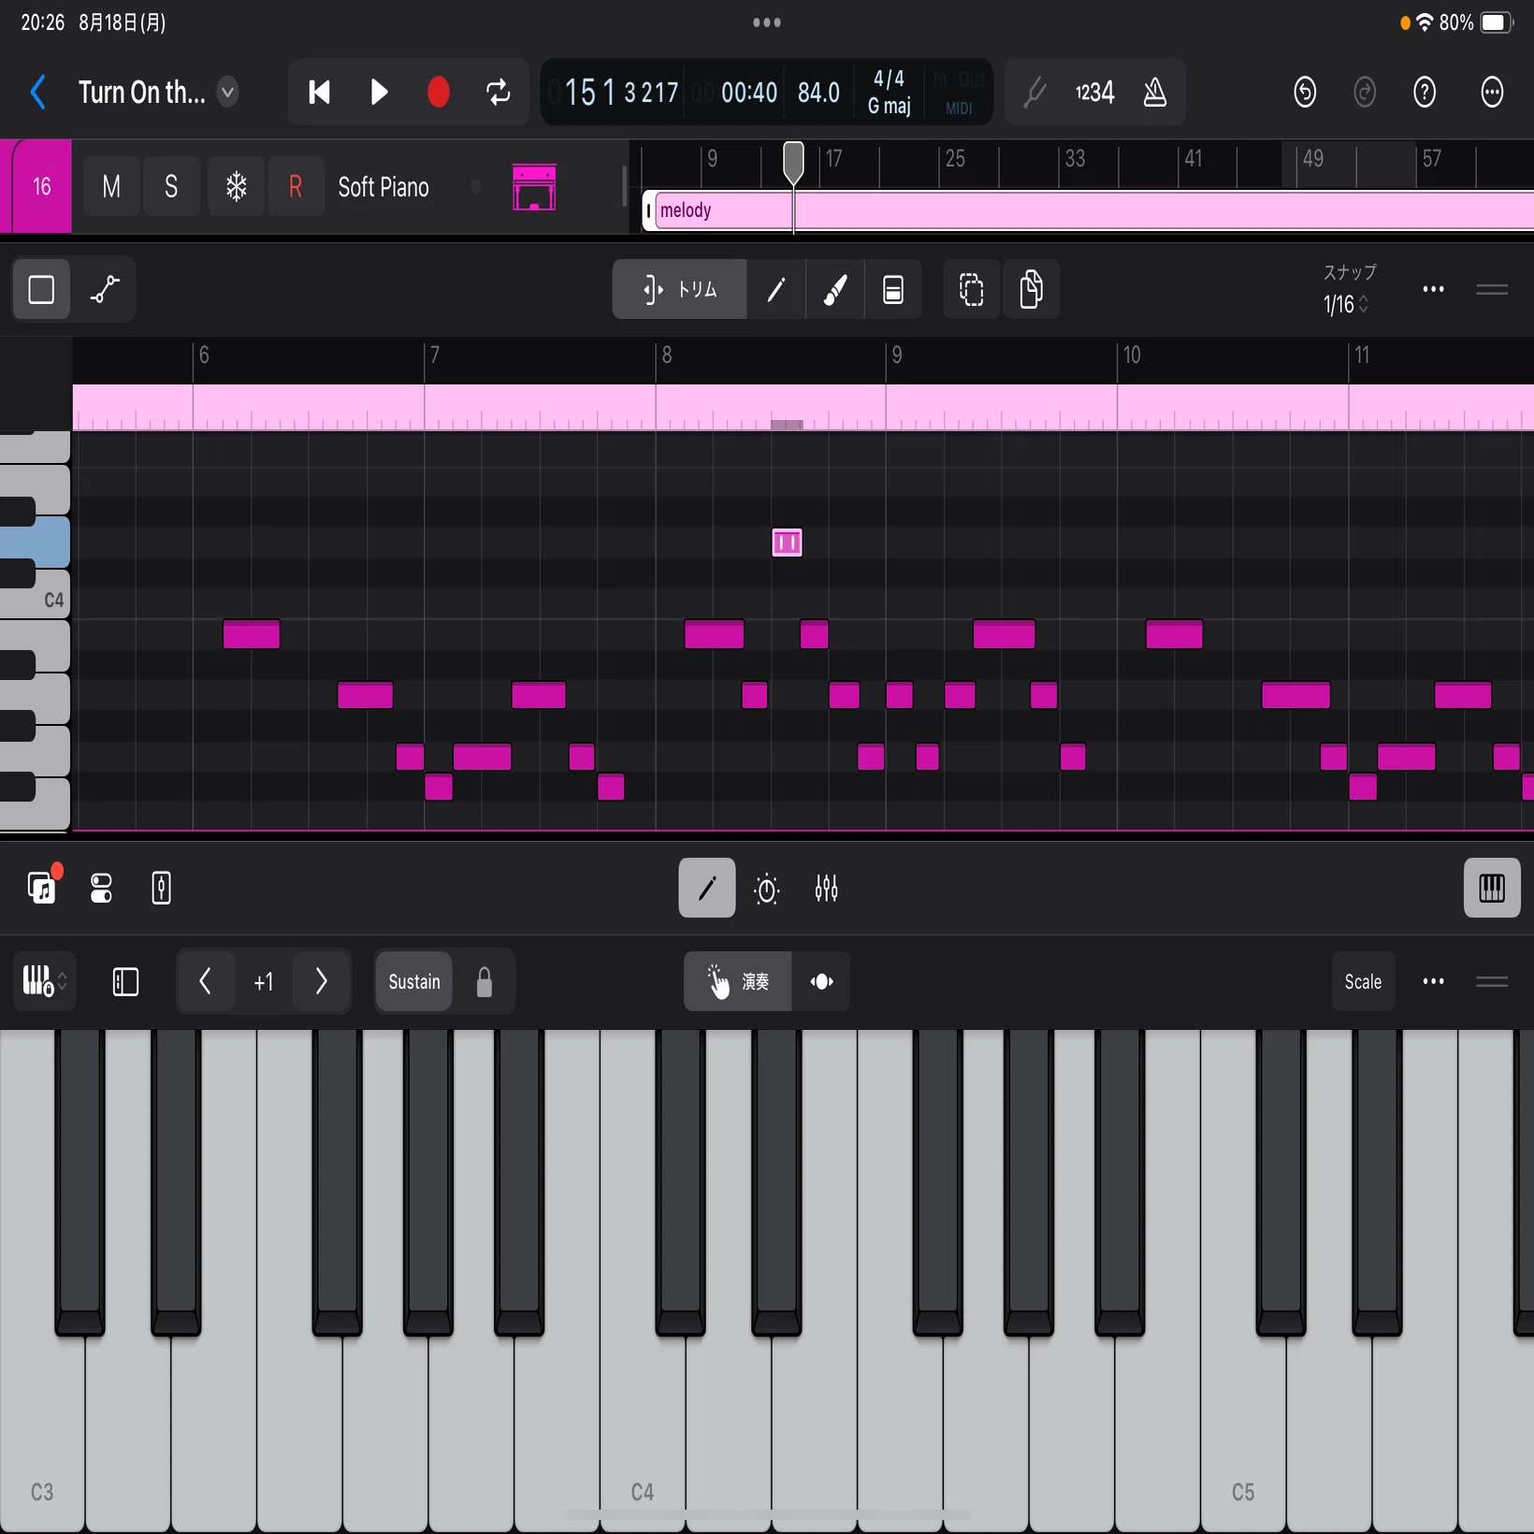This screenshot has width=1534, height=1534.
Task: Move the timeline playhead marker
Action: click(793, 162)
